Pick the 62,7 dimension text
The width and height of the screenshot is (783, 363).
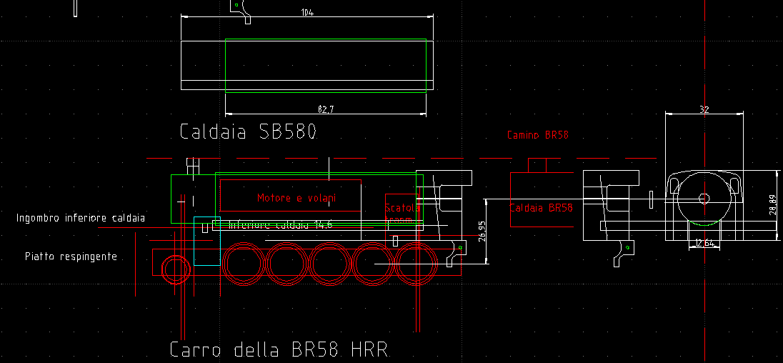click(326, 109)
